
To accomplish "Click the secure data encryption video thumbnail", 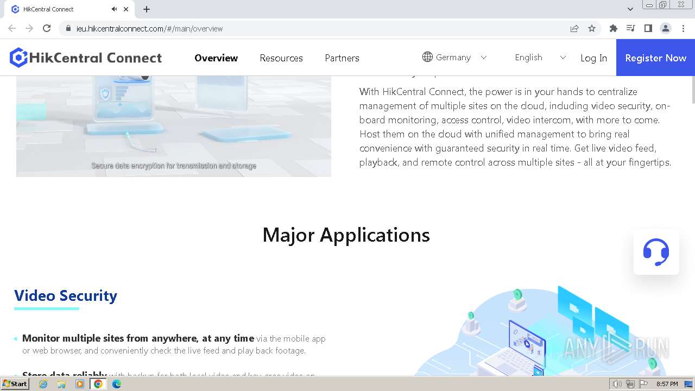I will (174, 126).
